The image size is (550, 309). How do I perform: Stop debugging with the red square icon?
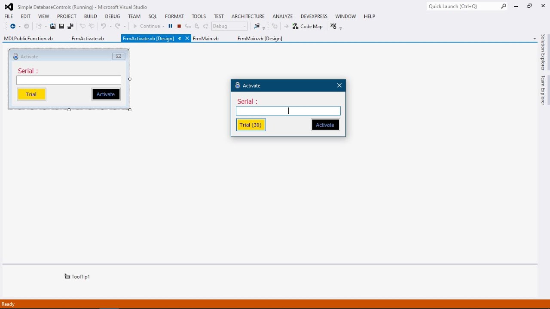(179, 26)
